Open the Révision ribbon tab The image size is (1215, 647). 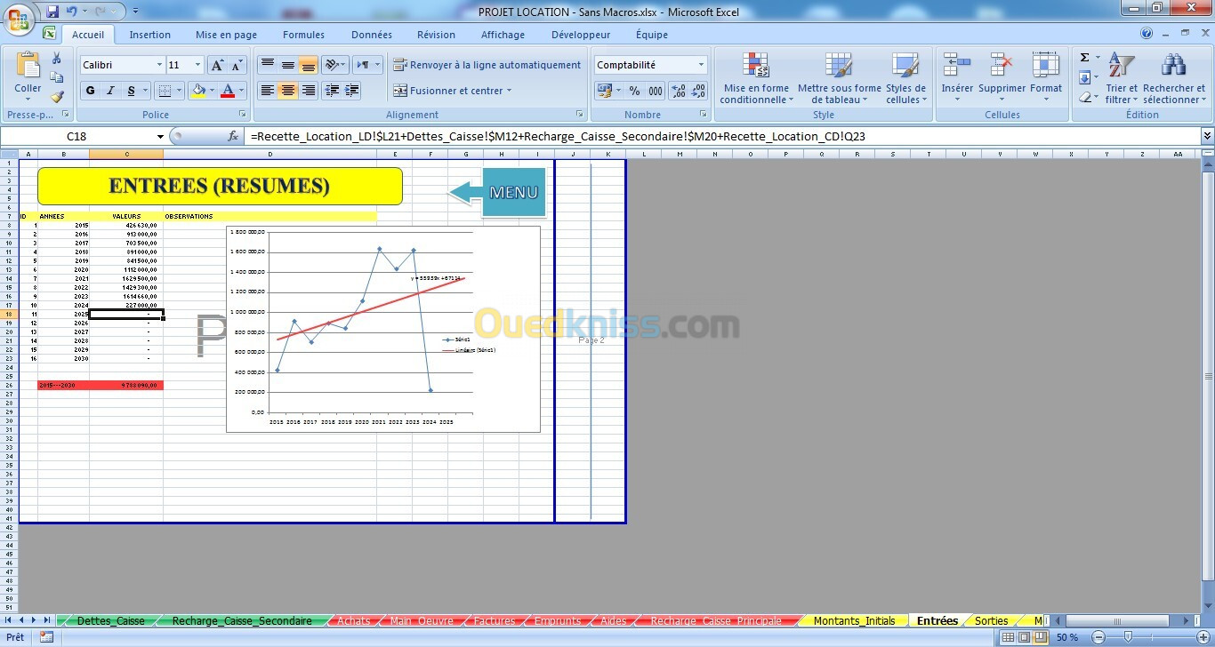(x=436, y=35)
